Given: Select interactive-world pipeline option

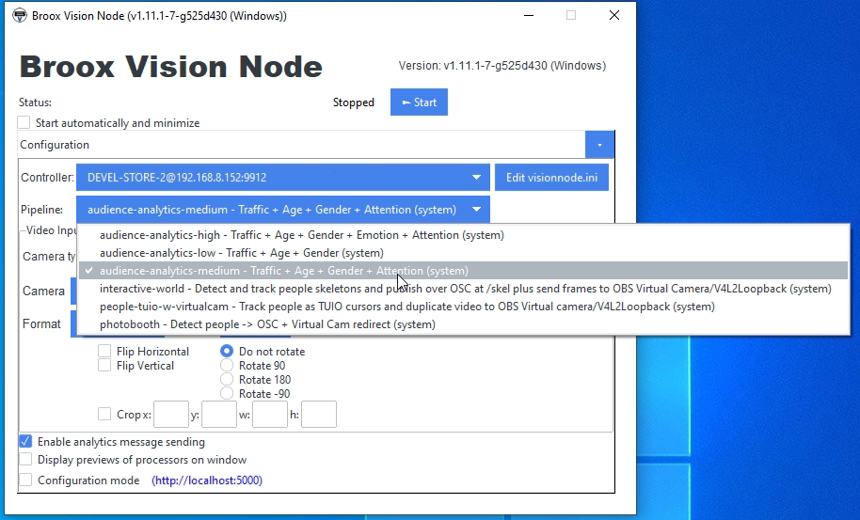Looking at the screenshot, I should click(x=463, y=289).
